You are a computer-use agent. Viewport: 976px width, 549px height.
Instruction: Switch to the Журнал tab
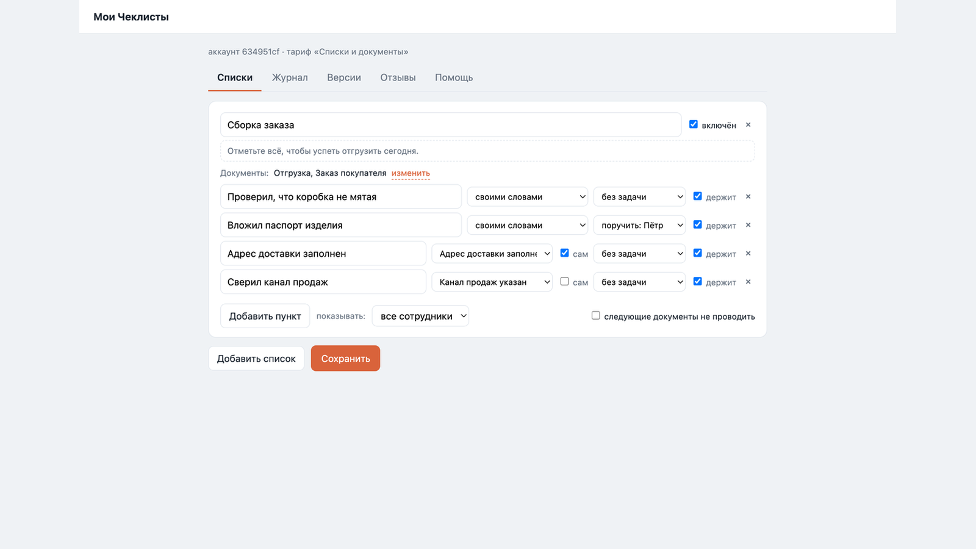290,77
